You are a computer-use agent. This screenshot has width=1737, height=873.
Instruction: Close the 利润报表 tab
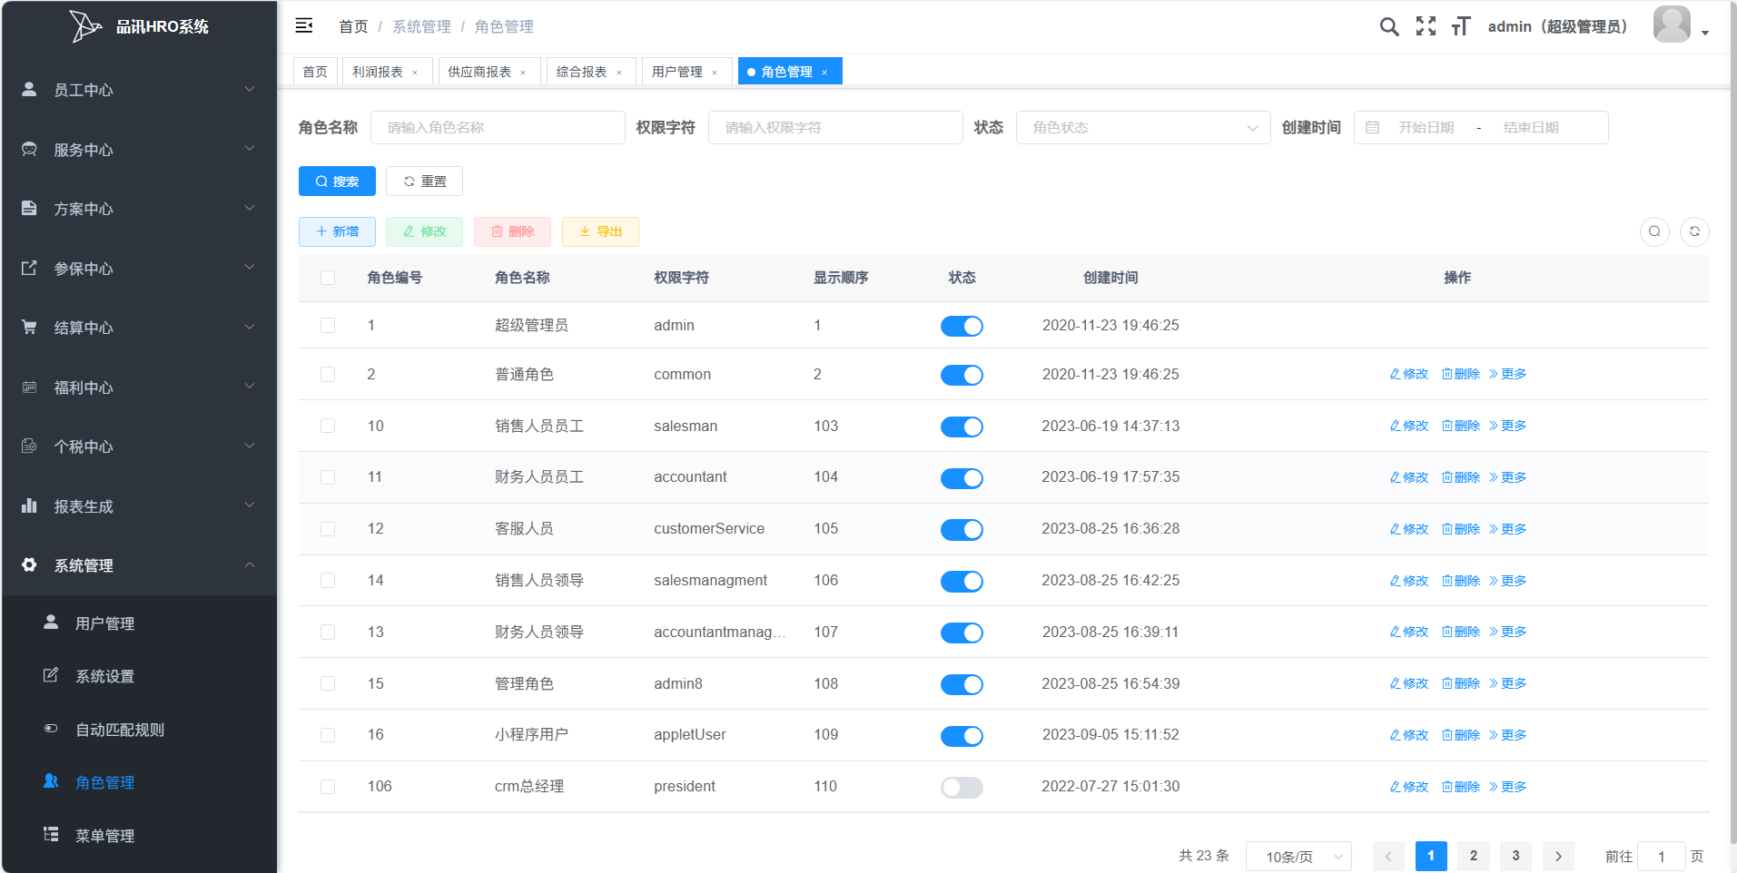point(415,73)
